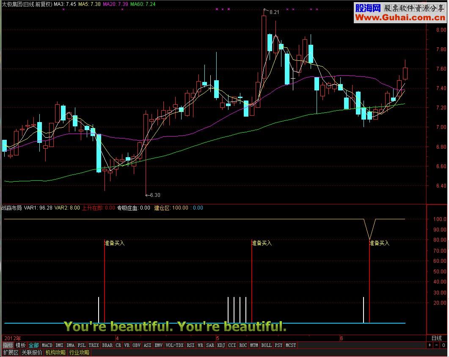Viewport: 449px width, 357px height.
Task: Click the MA60: 7.24 label
Action: (x=143, y=4)
